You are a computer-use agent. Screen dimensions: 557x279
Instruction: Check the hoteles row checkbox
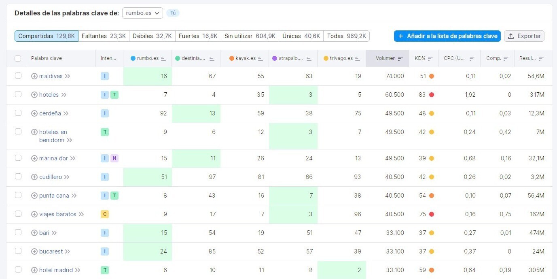18,94
